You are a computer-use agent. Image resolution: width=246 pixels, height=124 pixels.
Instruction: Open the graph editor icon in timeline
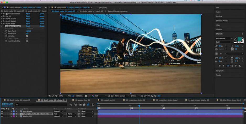coord(93,105)
